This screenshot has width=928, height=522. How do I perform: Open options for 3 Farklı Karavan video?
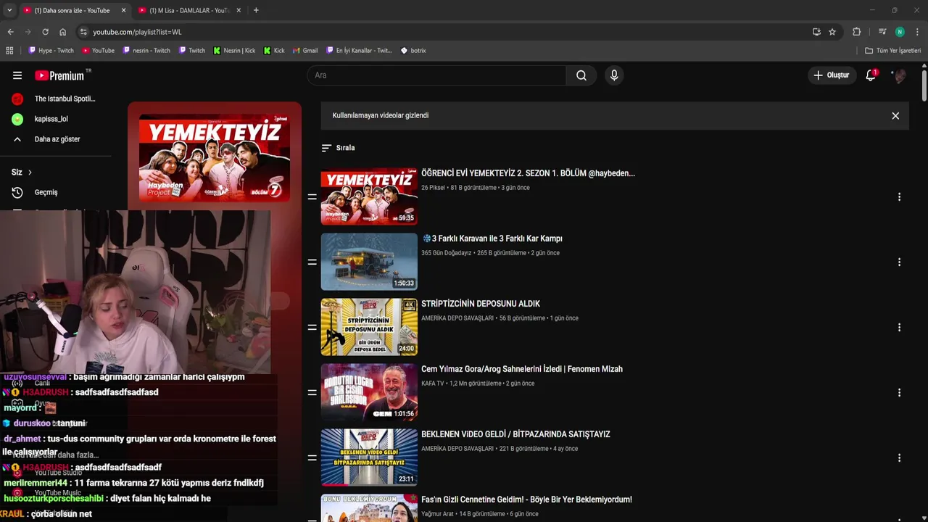(x=899, y=262)
